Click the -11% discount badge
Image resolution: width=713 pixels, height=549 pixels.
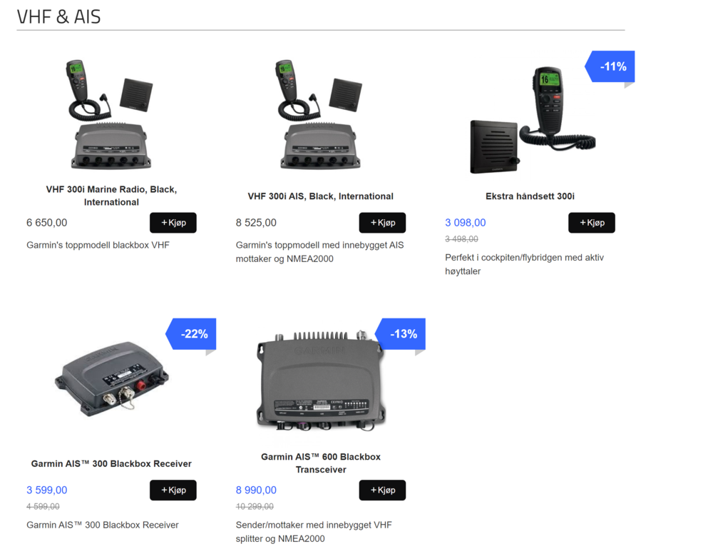(610, 66)
